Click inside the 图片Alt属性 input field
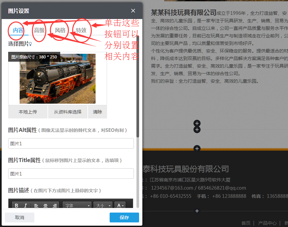 (x=71, y=143)
